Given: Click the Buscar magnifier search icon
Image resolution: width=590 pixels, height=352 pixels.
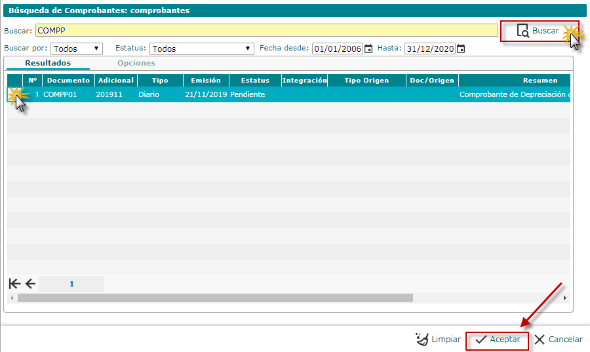Looking at the screenshot, I should click(522, 31).
